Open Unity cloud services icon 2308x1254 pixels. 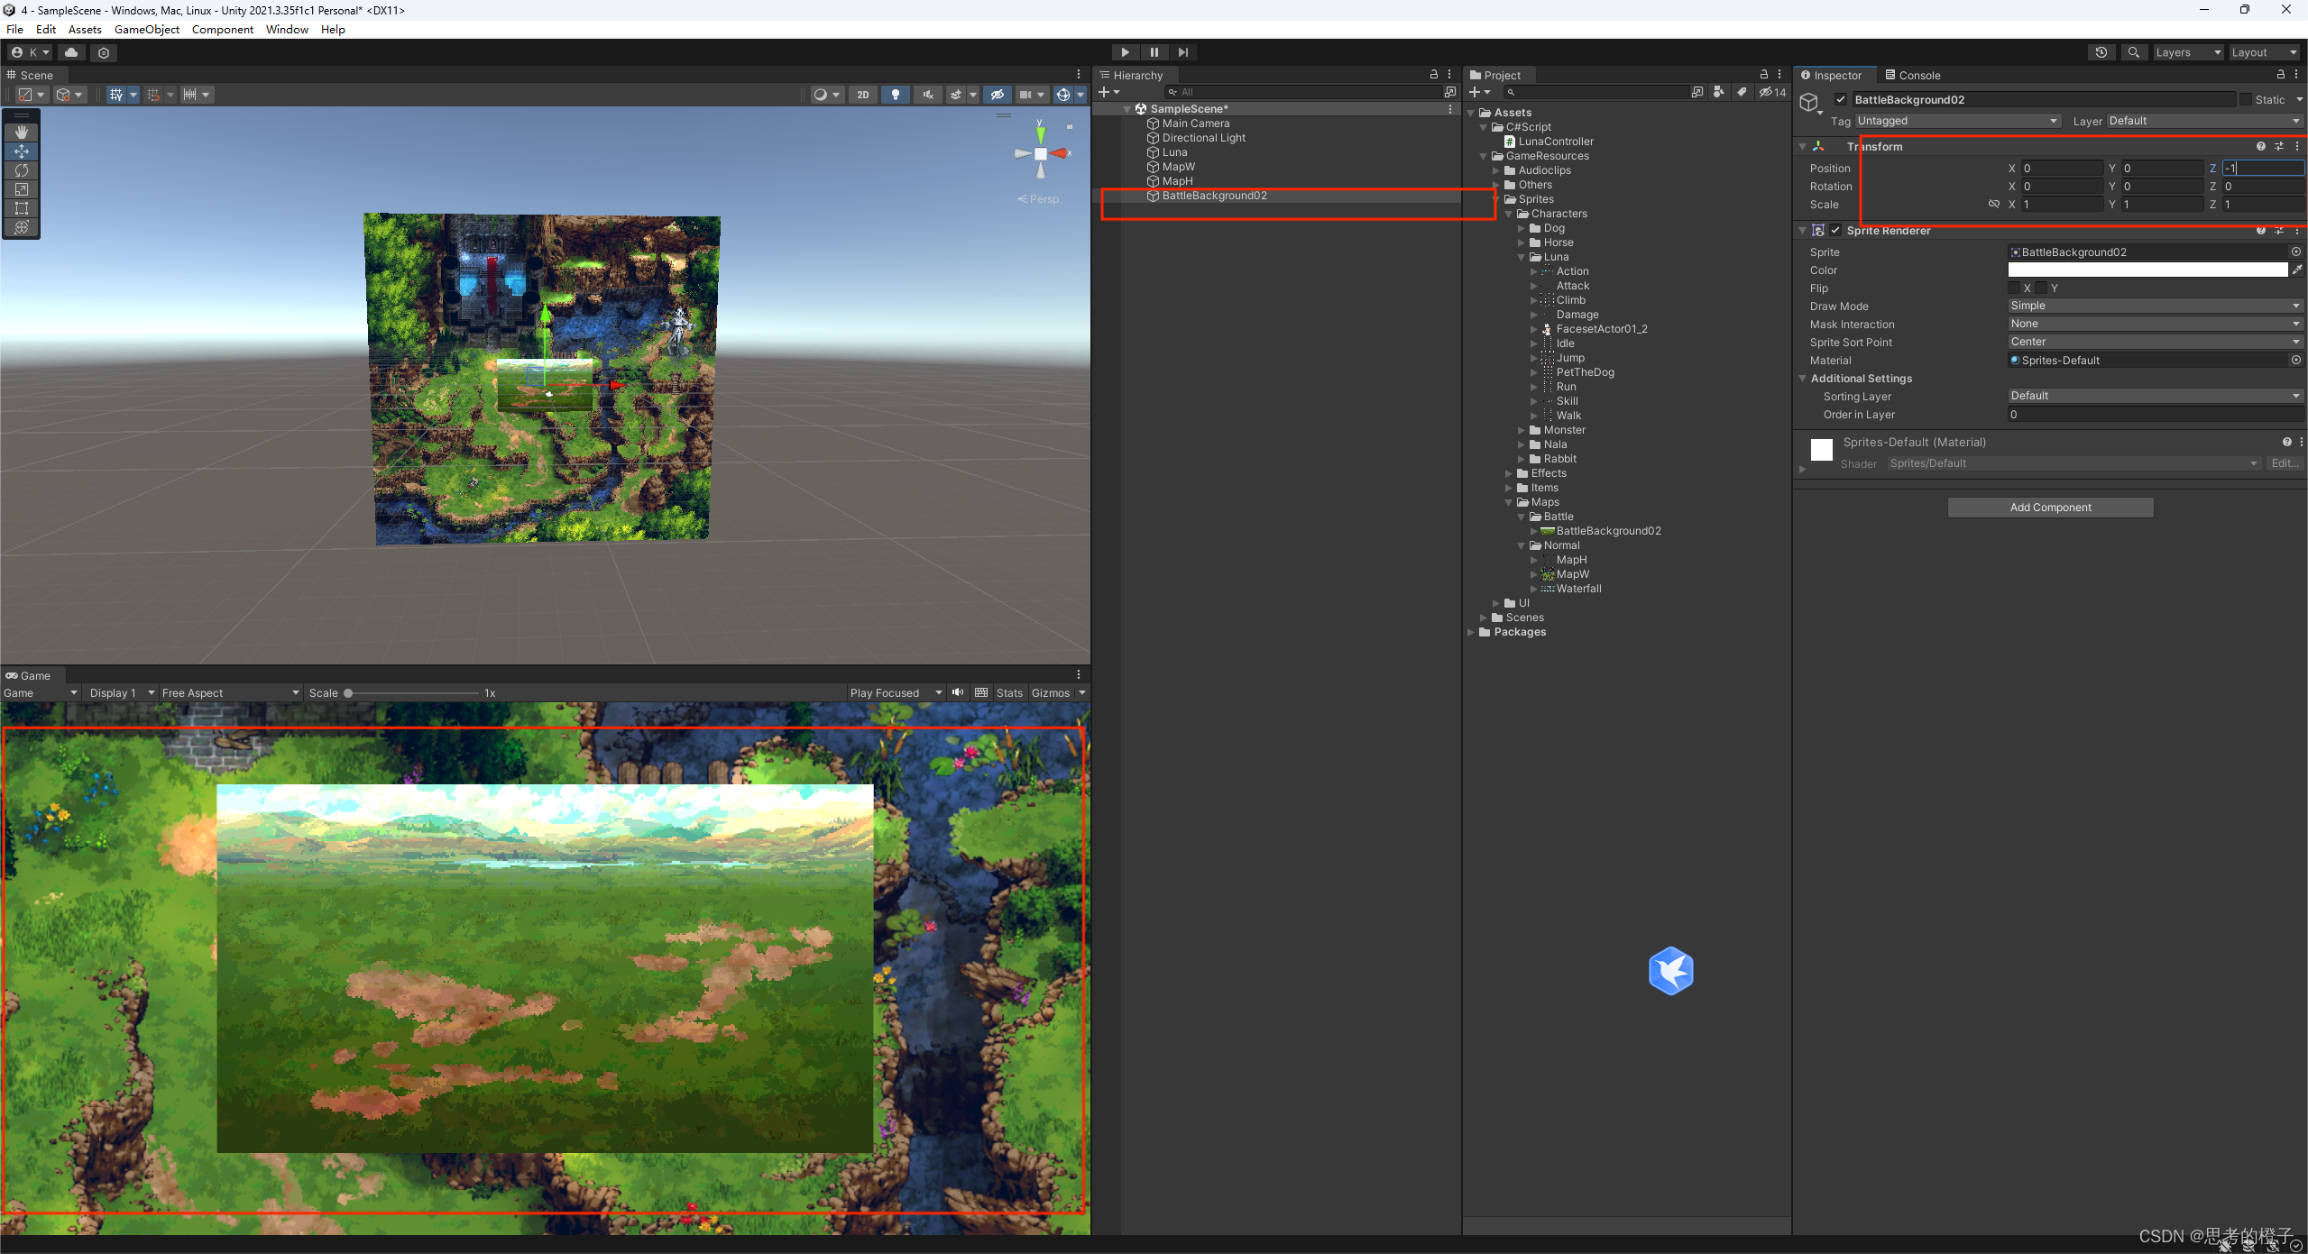pyautogui.click(x=71, y=52)
